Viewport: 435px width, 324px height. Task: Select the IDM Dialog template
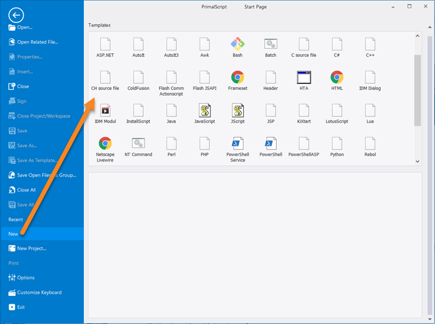[370, 80]
